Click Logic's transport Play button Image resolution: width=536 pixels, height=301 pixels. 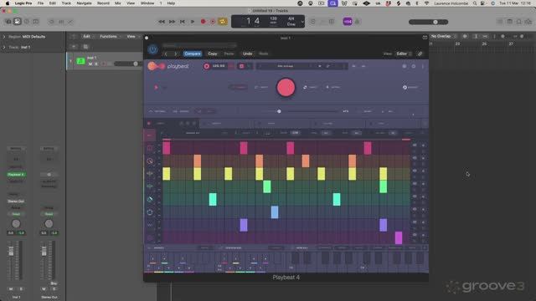(193, 22)
